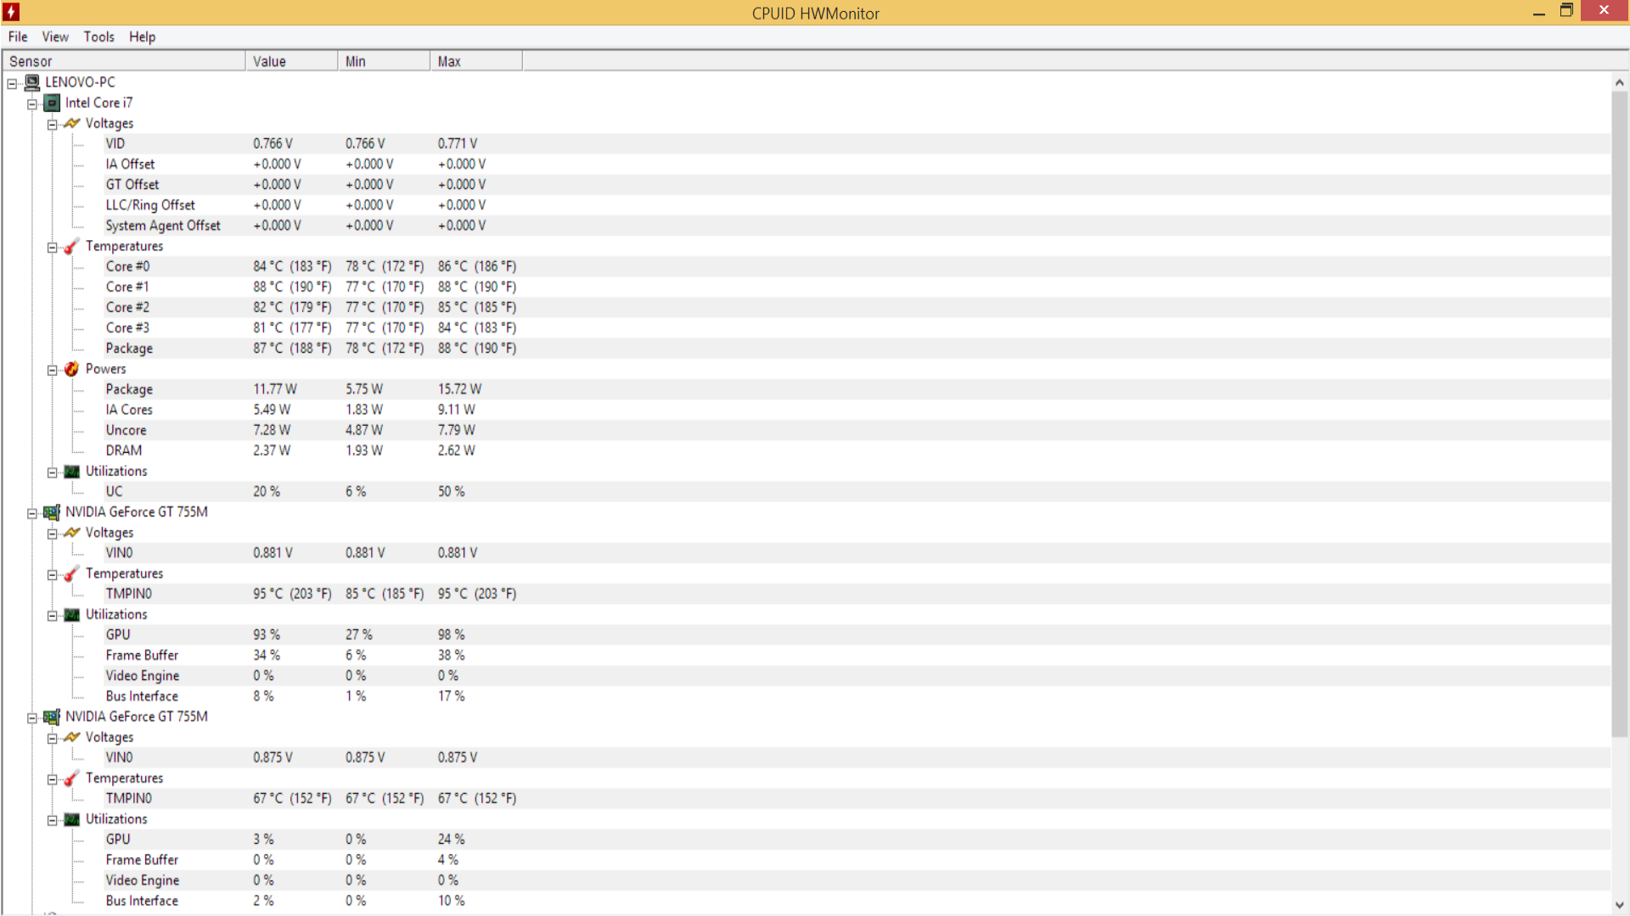Viewport: 1630px width, 916px height.
Task: Click the Intel Core i7 chip icon
Action: 52,103
